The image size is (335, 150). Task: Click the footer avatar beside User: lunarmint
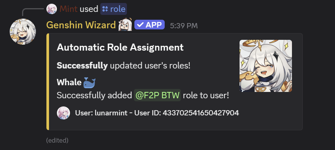coord(63,113)
